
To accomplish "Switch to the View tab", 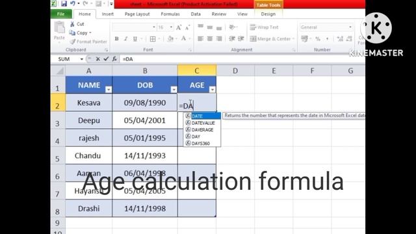I will [242, 14].
